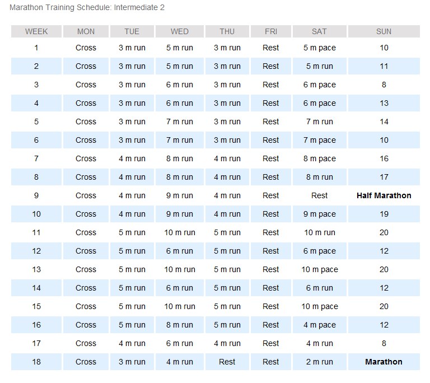The image size is (430, 383).
Task: Select the SUN column header
Action: tap(384, 31)
